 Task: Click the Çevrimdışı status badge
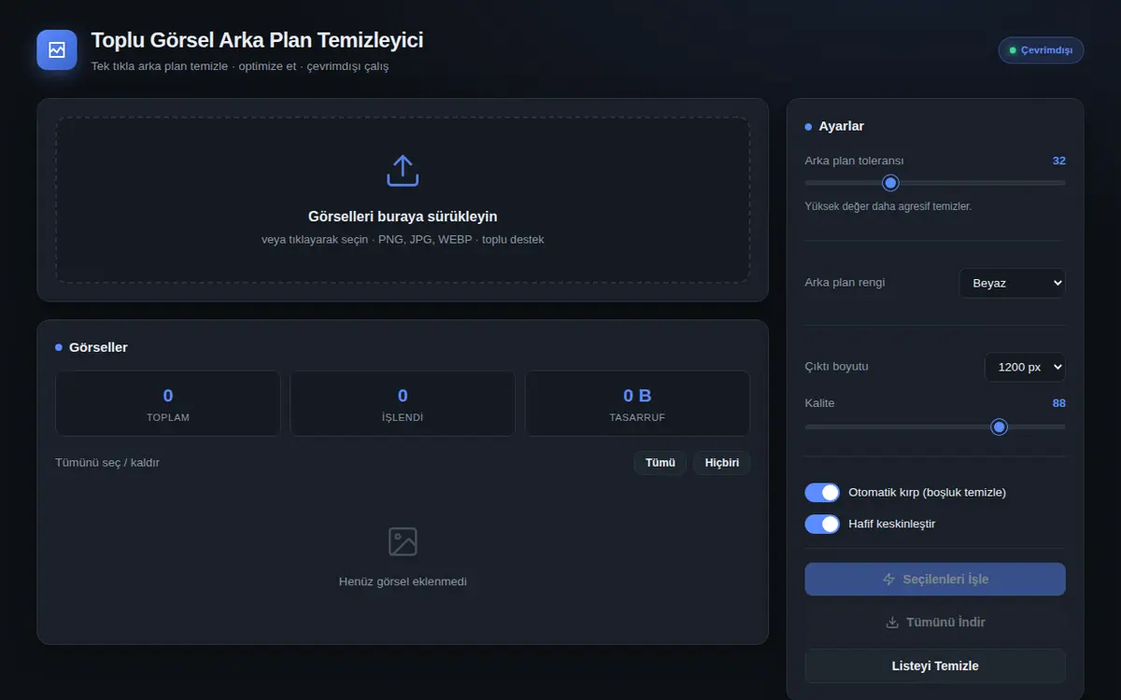point(1042,50)
